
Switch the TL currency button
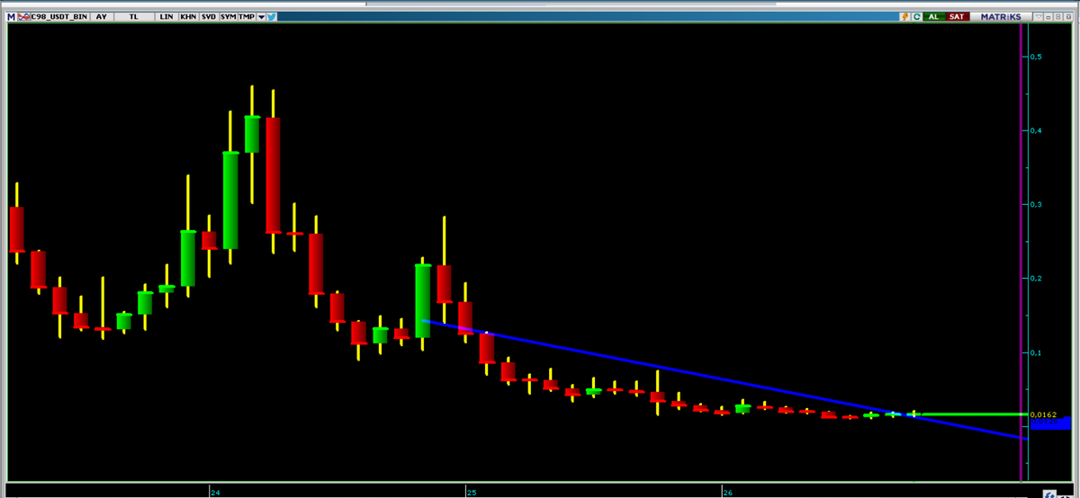pos(133,17)
